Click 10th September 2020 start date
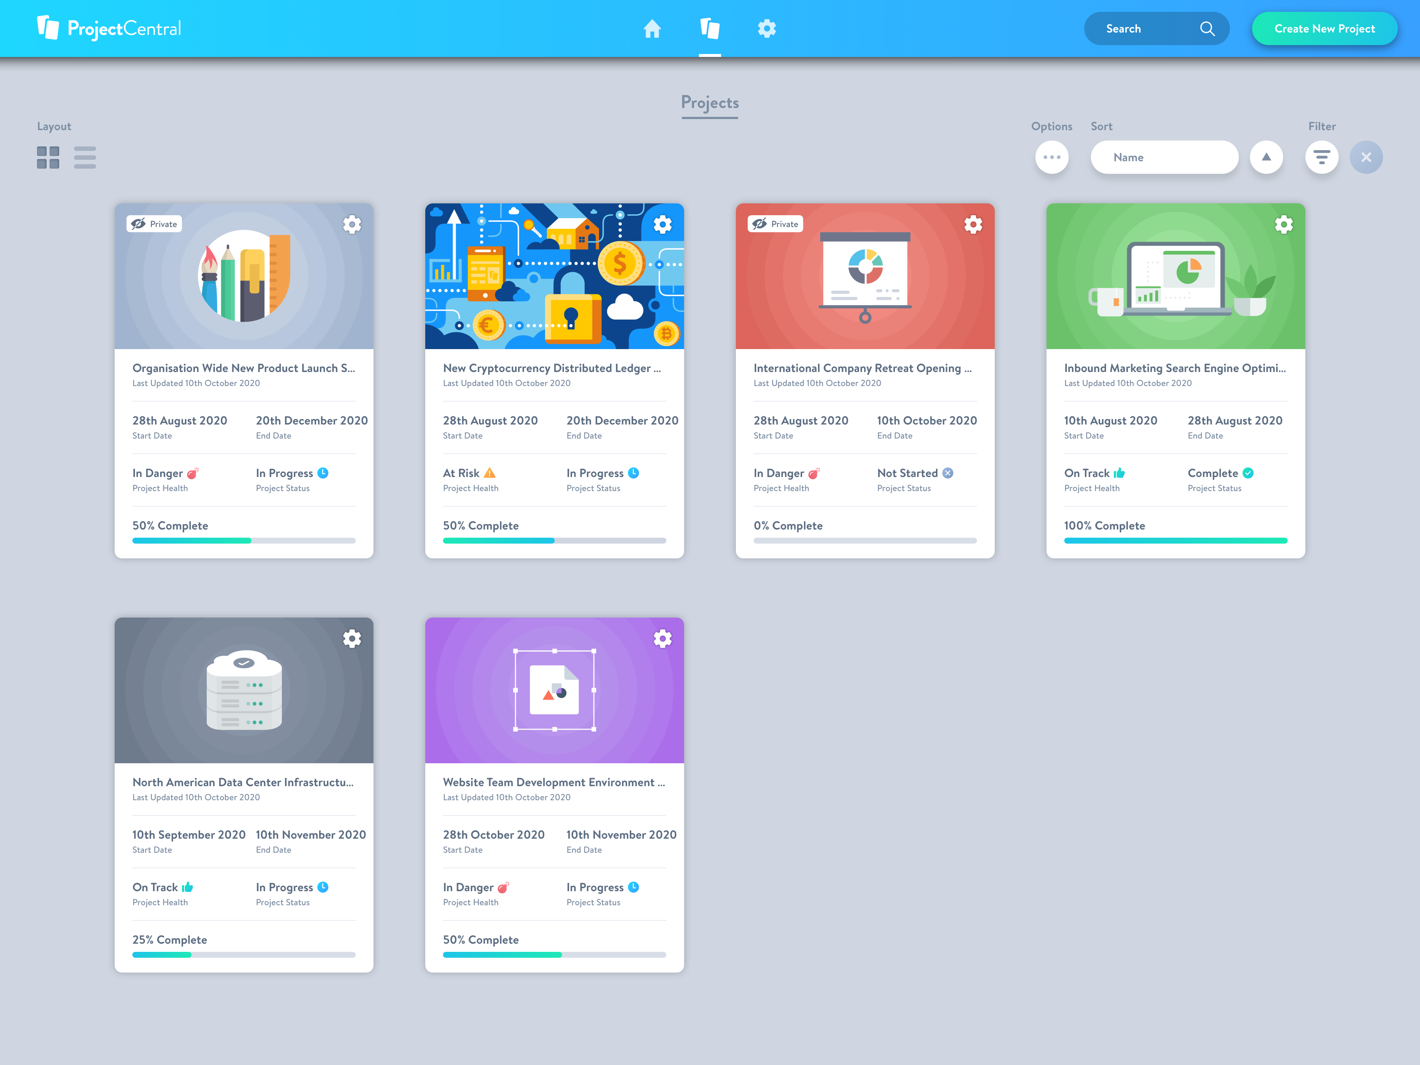This screenshot has height=1065, width=1420. coord(189,835)
